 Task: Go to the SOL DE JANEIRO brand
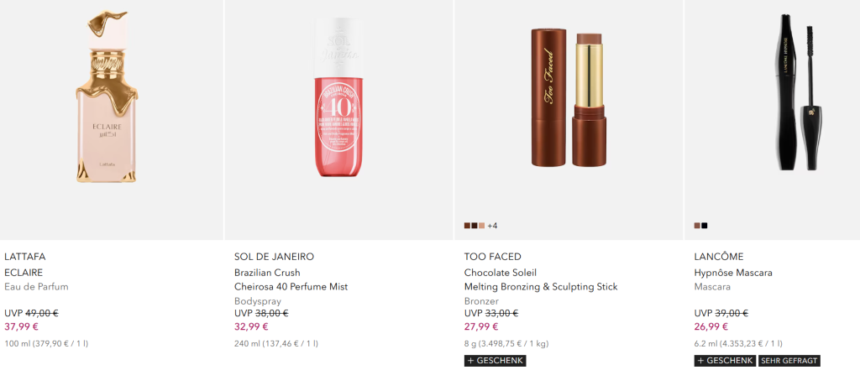tap(274, 257)
